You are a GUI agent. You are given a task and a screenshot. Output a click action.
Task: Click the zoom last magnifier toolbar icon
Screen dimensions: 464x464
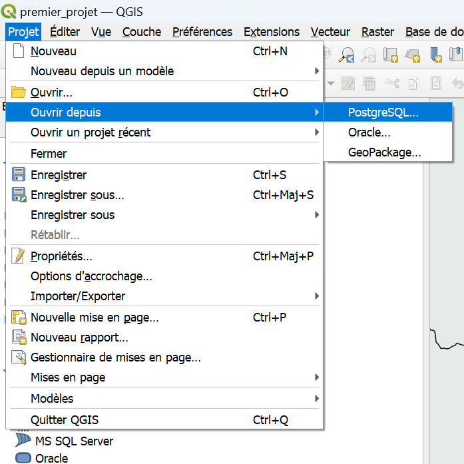[347, 55]
